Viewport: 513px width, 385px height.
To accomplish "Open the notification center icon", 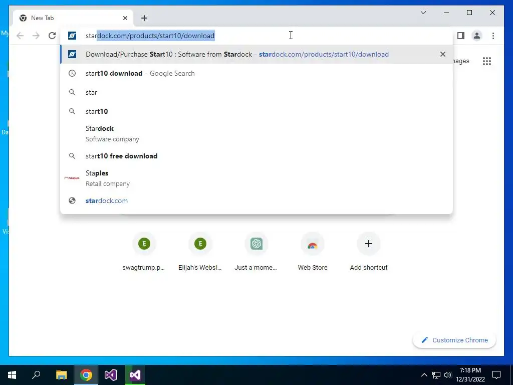I will coord(496,375).
